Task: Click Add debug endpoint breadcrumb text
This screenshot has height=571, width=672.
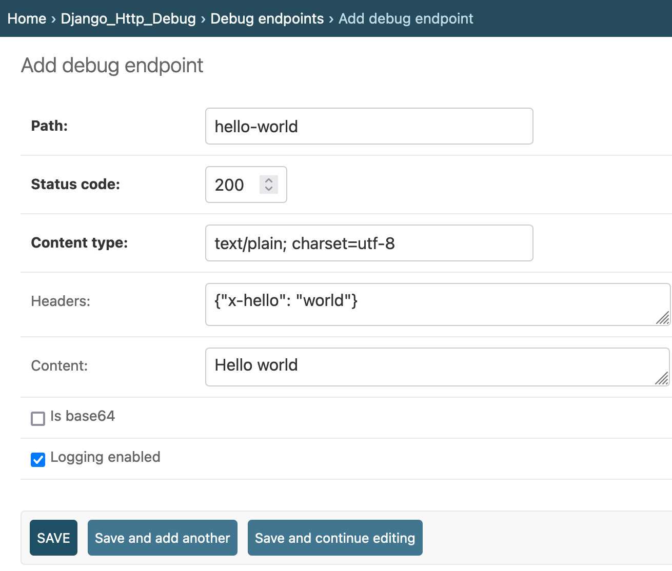Action: pyautogui.click(x=406, y=18)
